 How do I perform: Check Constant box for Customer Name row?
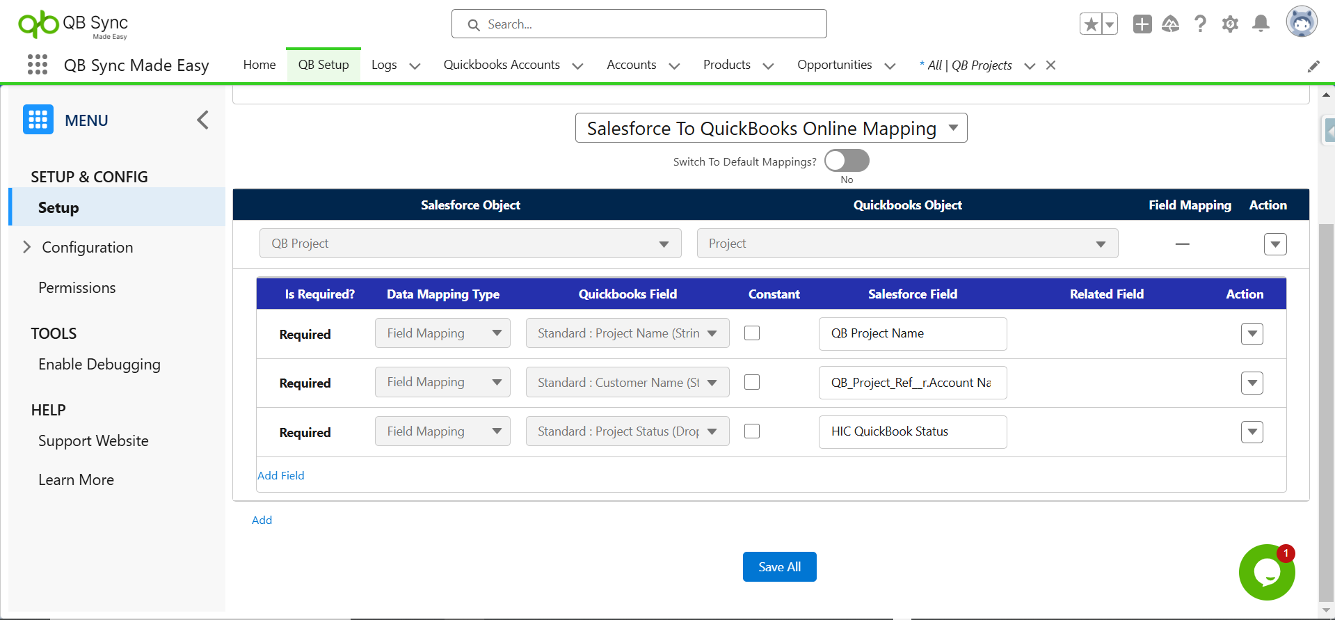point(752,382)
